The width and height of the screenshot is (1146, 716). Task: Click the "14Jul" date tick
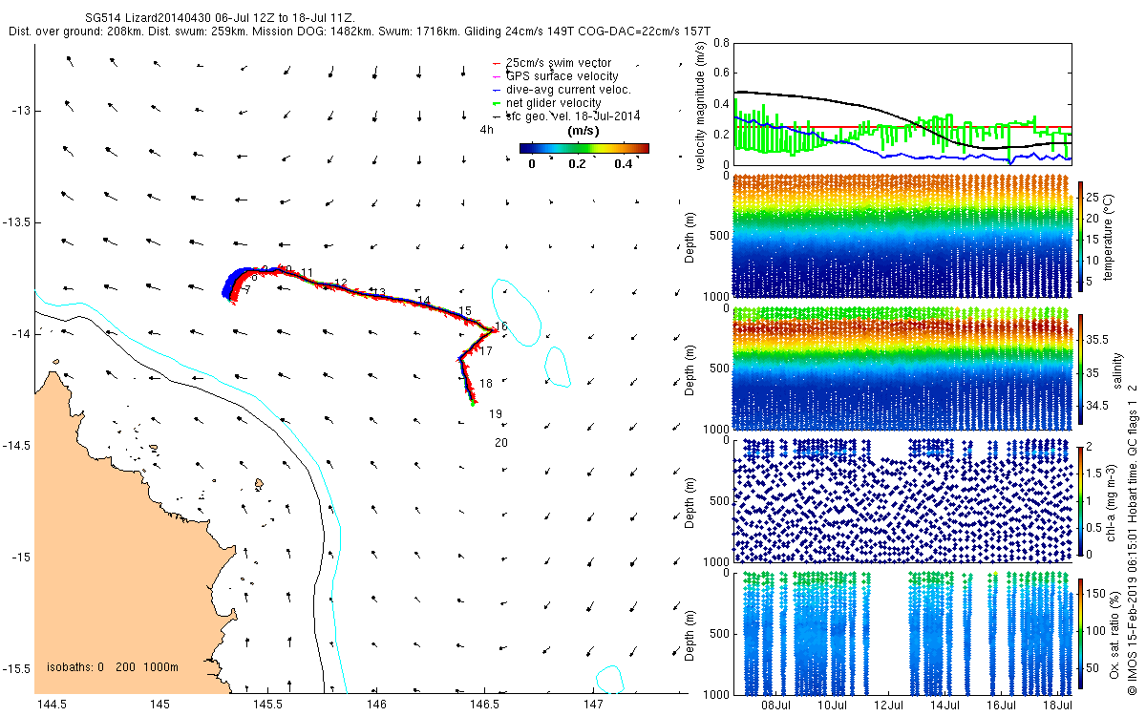tap(944, 705)
